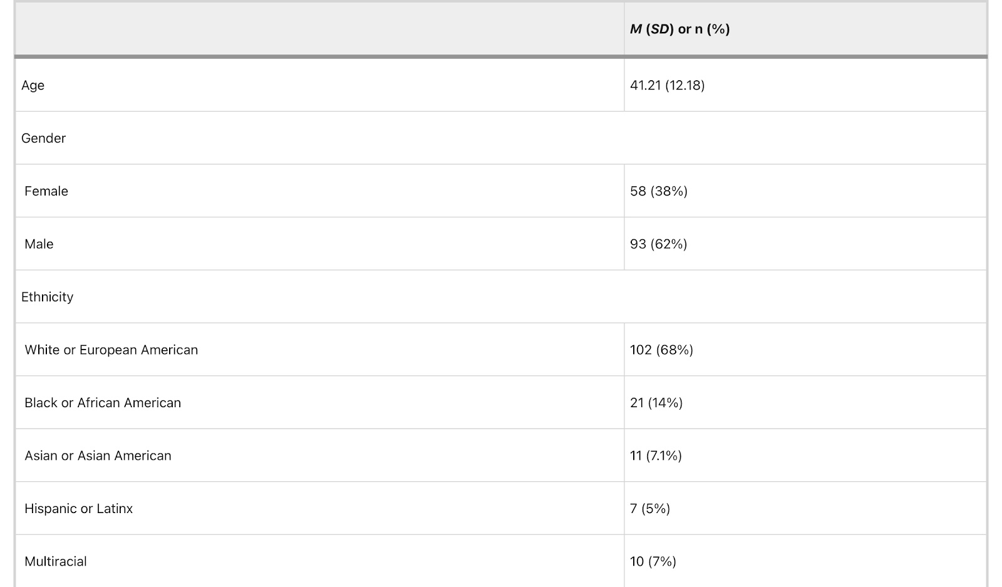Click the 'M (SD) or n (%)' column header

679,29
